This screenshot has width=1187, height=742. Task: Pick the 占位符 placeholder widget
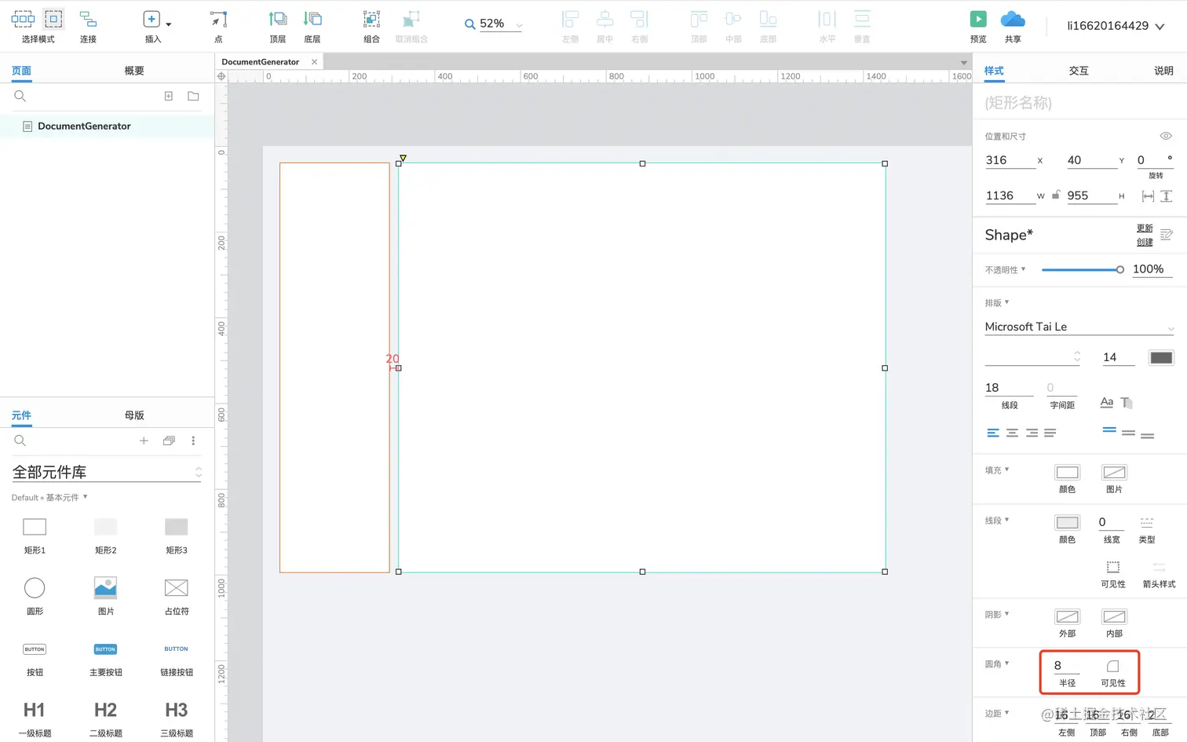pyautogui.click(x=177, y=596)
